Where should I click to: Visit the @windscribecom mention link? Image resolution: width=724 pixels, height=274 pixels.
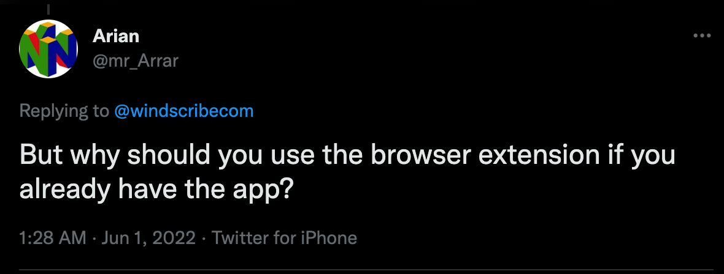pyautogui.click(x=184, y=111)
